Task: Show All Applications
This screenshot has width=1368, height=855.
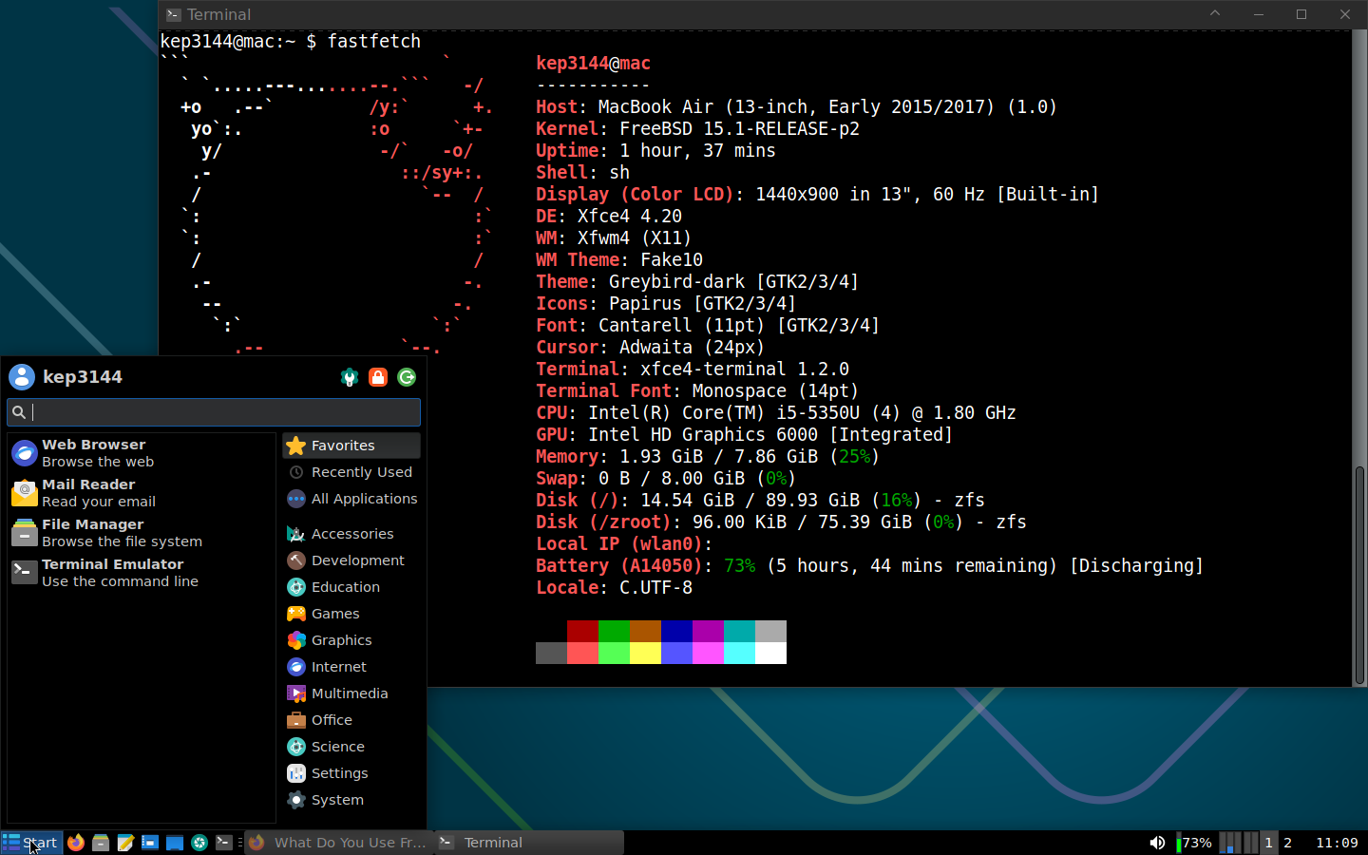Action: (x=351, y=499)
